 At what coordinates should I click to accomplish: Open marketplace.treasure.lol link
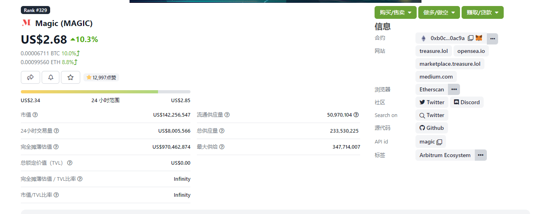[450, 64]
